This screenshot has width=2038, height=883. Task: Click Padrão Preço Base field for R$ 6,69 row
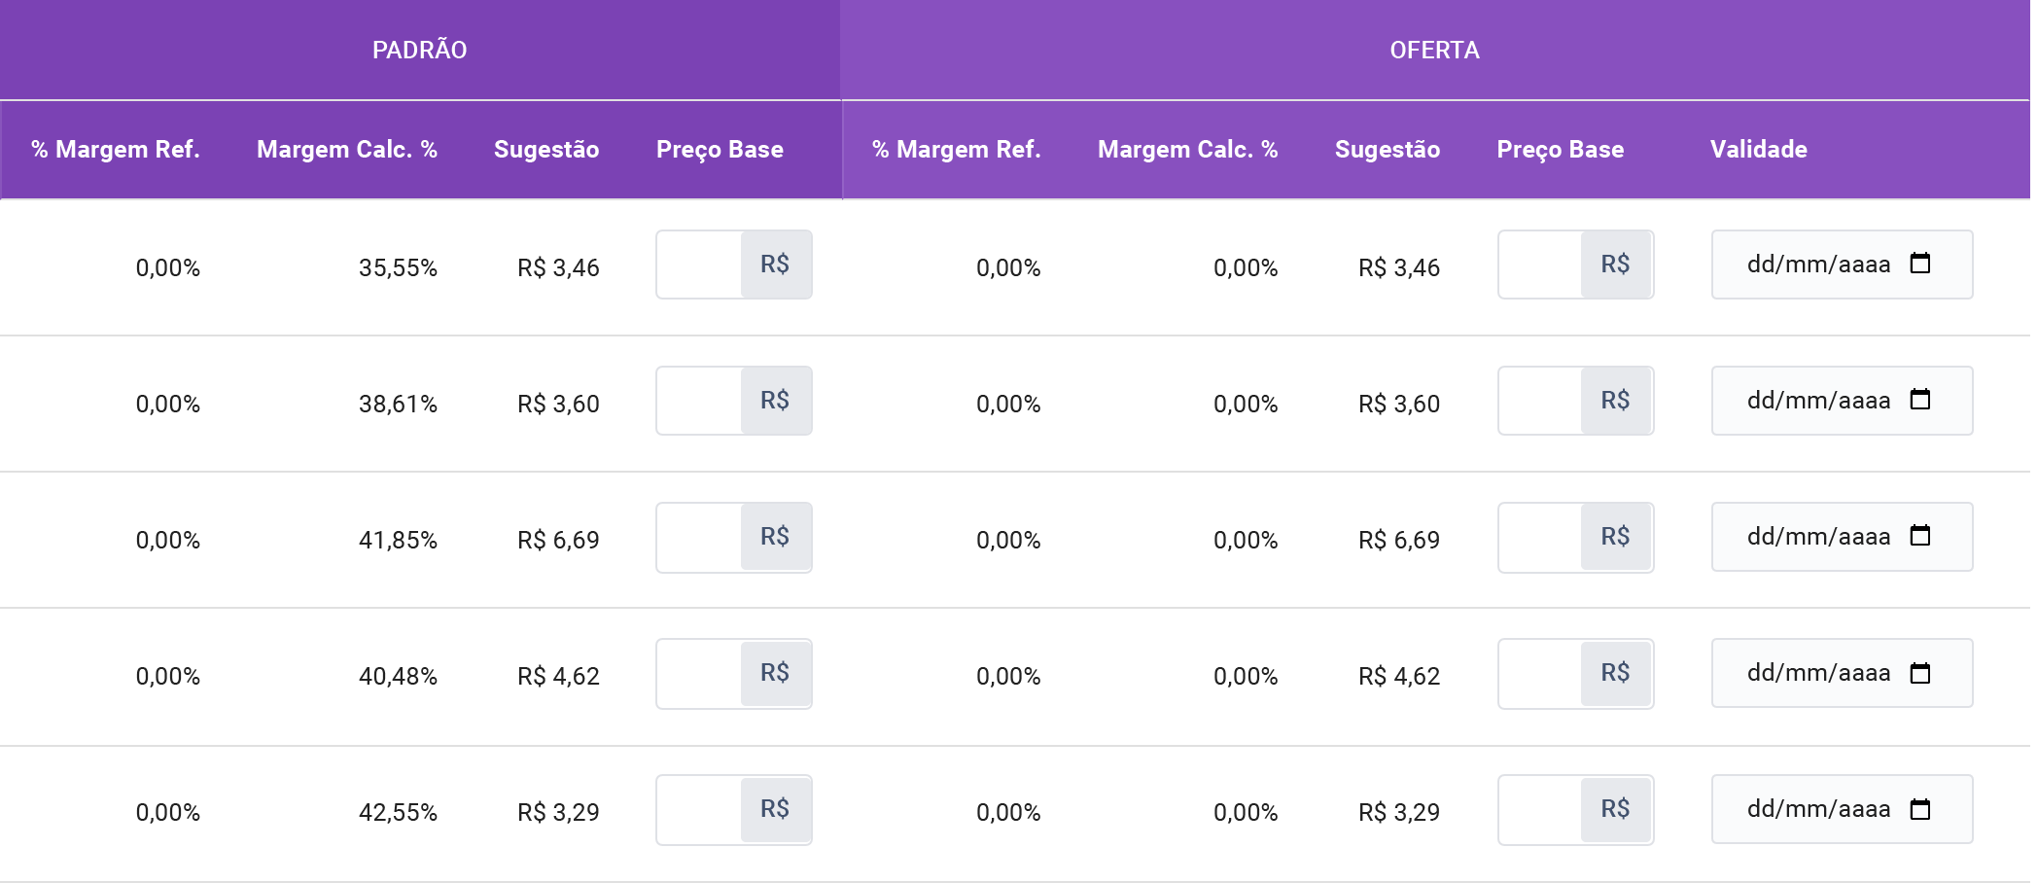tap(700, 537)
